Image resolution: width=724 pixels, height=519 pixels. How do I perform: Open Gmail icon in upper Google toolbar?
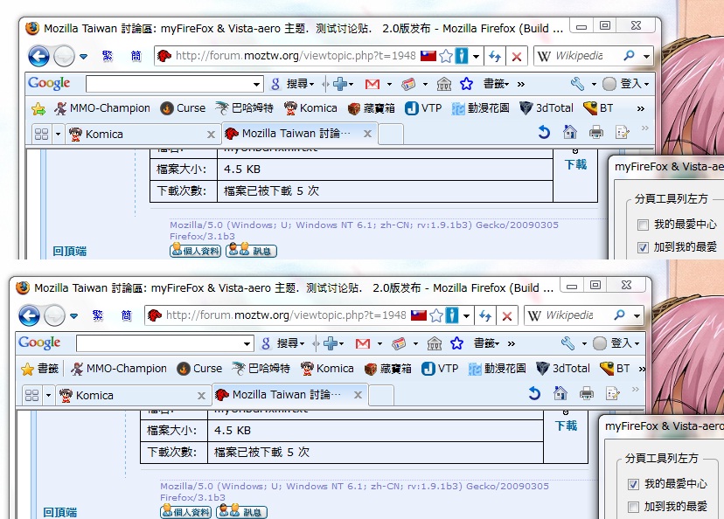tap(372, 84)
